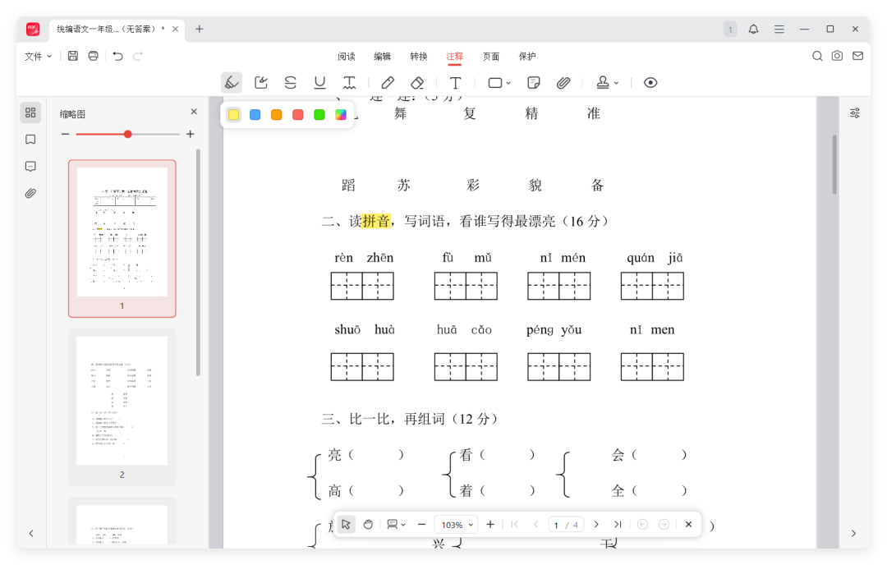The width and height of the screenshot is (887, 565).
Task: Open the notifications bell
Action: [753, 29]
